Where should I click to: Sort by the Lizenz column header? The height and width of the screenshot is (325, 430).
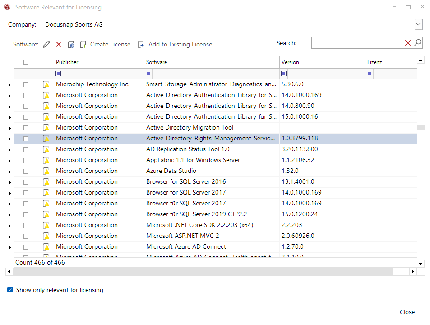391,62
